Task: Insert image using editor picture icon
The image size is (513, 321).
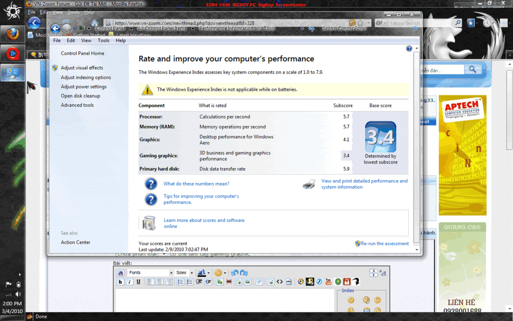Action: (x=247, y=282)
